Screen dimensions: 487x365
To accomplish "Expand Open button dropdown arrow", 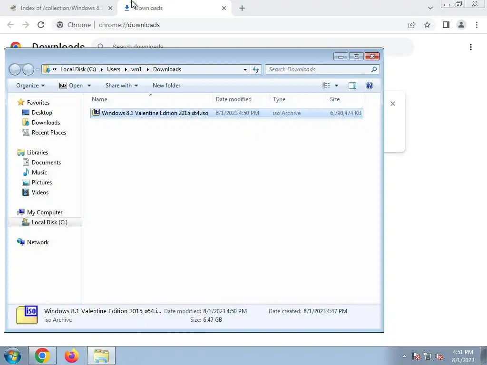I will coord(89,86).
